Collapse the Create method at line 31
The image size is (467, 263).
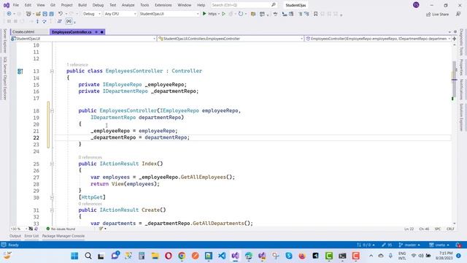(x=52, y=210)
